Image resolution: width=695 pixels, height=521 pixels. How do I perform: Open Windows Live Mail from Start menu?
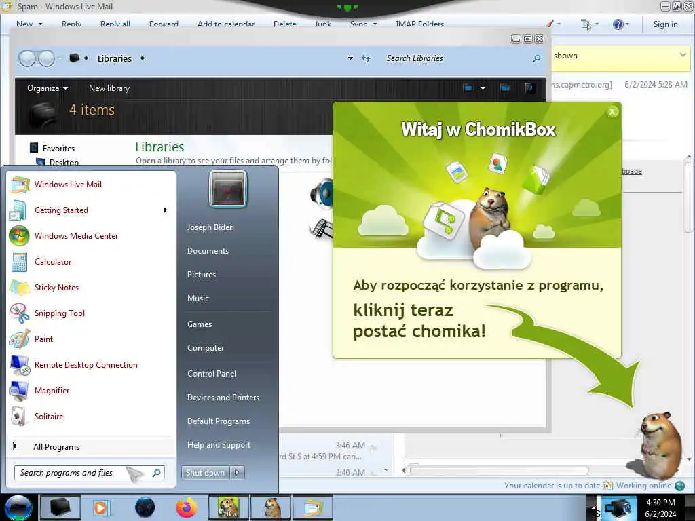pyautogui.click(x=68, y=185)
